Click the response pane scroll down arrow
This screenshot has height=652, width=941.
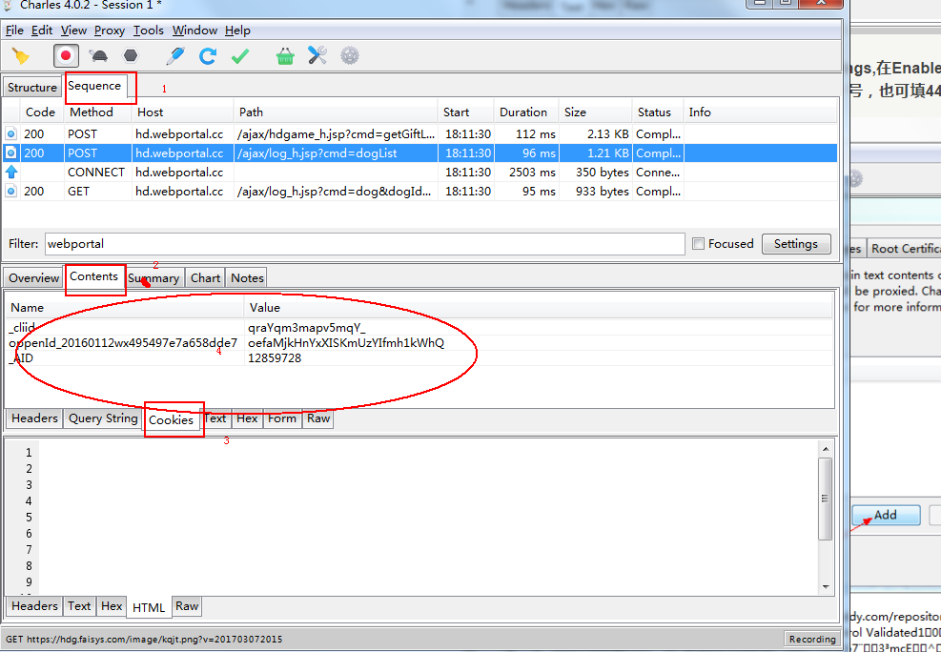coord(826,586)
